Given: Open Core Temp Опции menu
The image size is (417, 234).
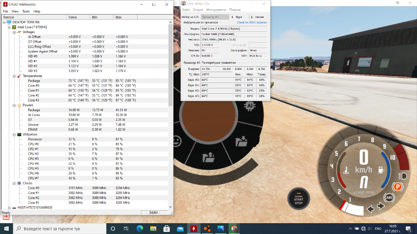Looking at the screenshot, I should pyautogui.click(x=198, y=10).
